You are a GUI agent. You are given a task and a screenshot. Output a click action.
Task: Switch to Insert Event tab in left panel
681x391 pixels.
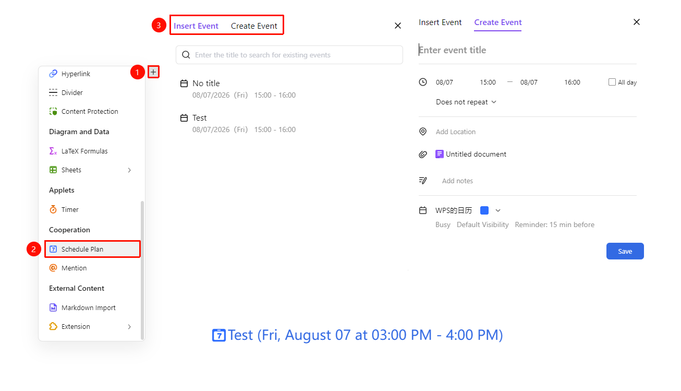(196, 26)
